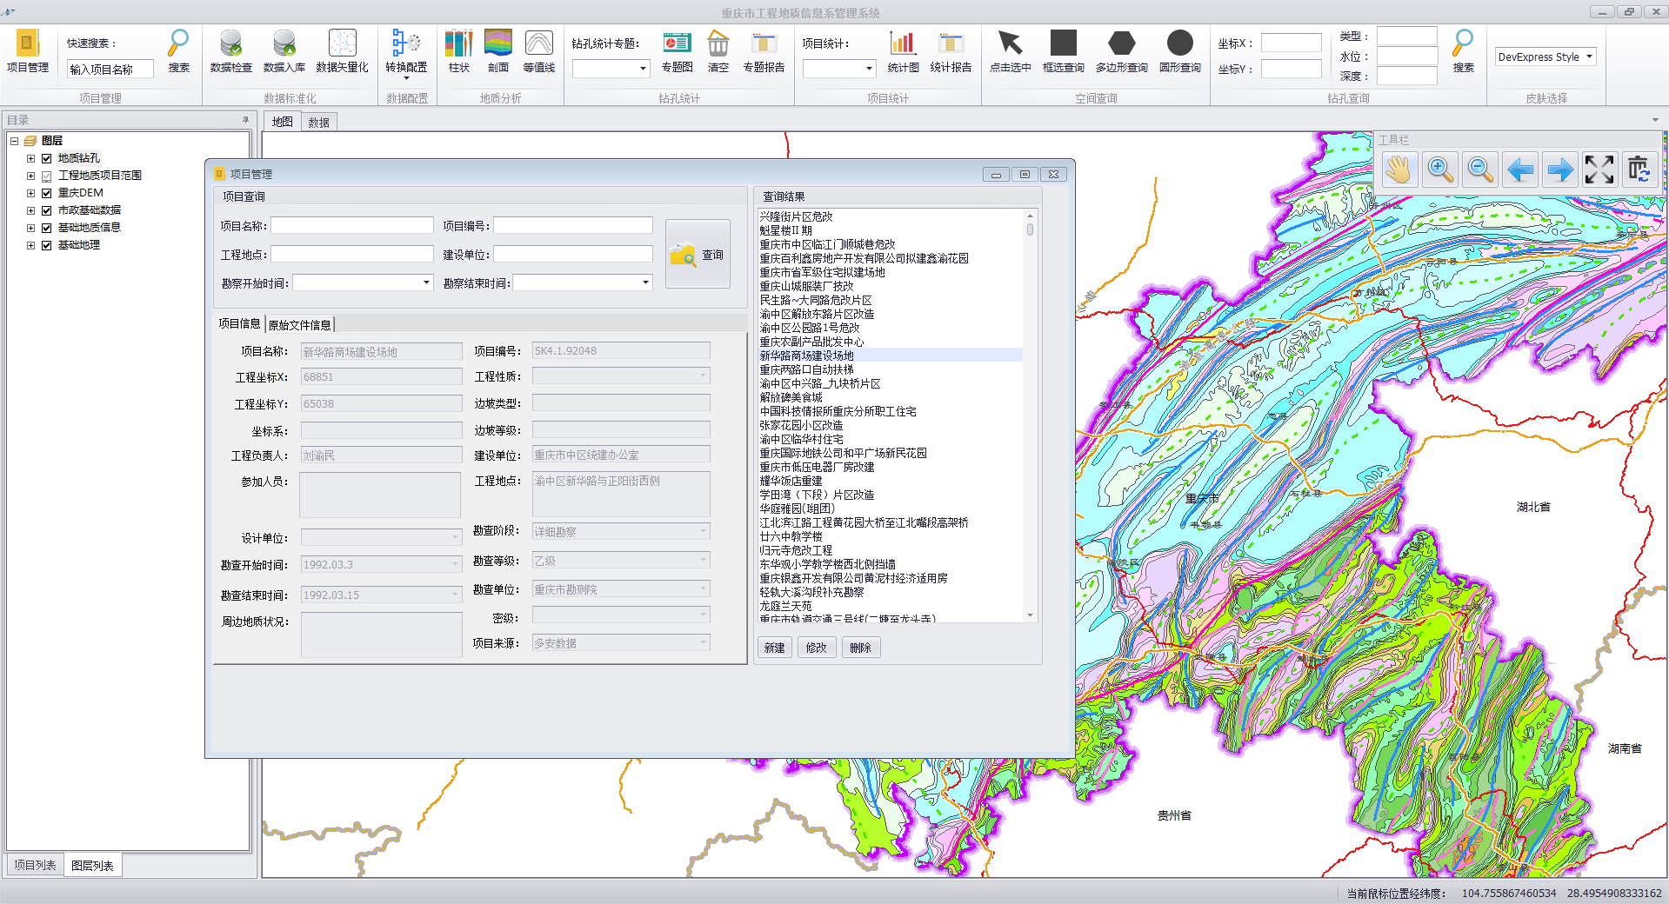Switch to the 原始文件信息 tab

[x=299, y=325]
